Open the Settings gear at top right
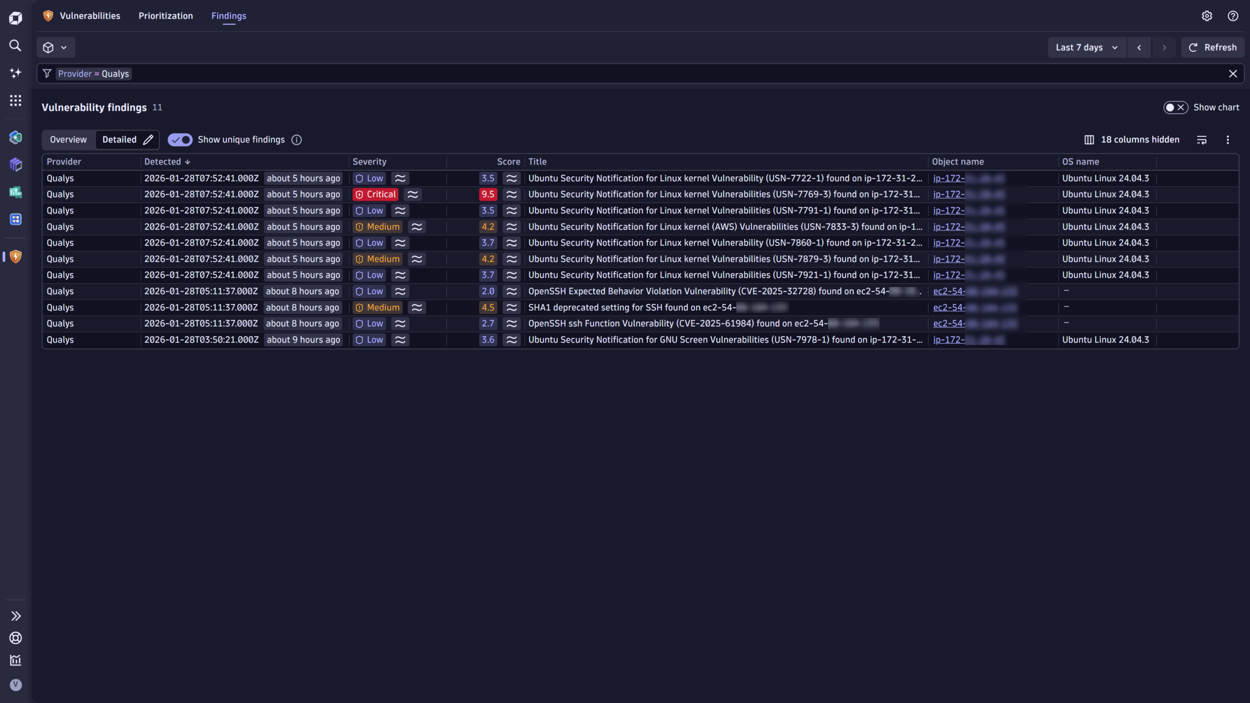 coord(1207,16)
